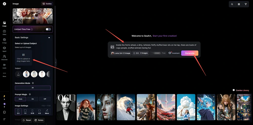The height and width of the screenshot is (125, 253).
Task: Collapse the left settings panel handle
Action: pos(56,62)
